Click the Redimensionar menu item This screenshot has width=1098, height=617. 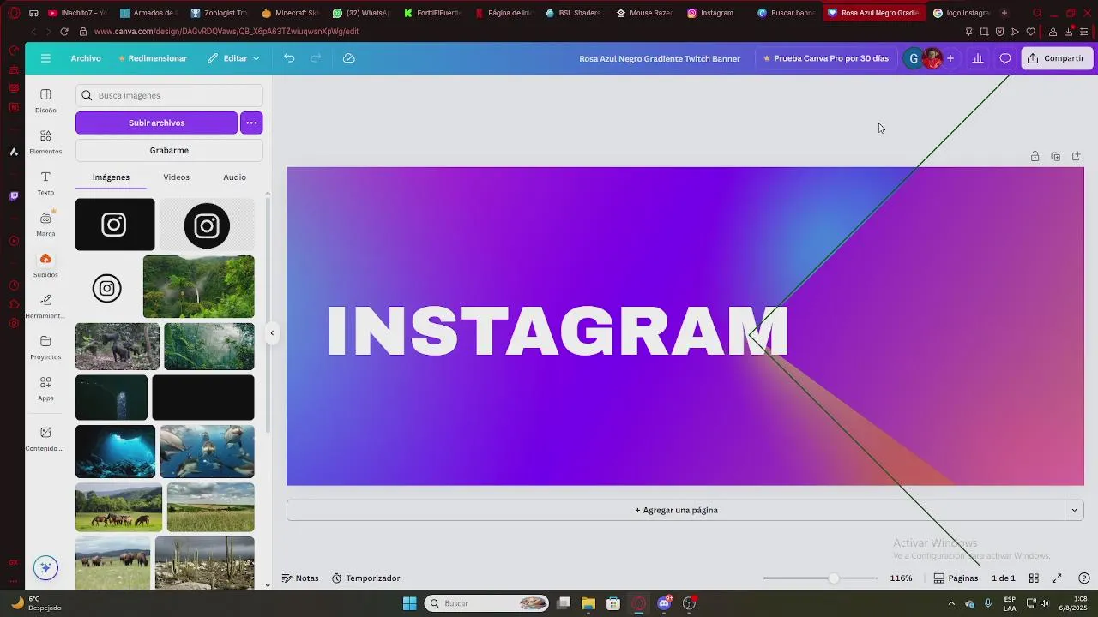153,58
